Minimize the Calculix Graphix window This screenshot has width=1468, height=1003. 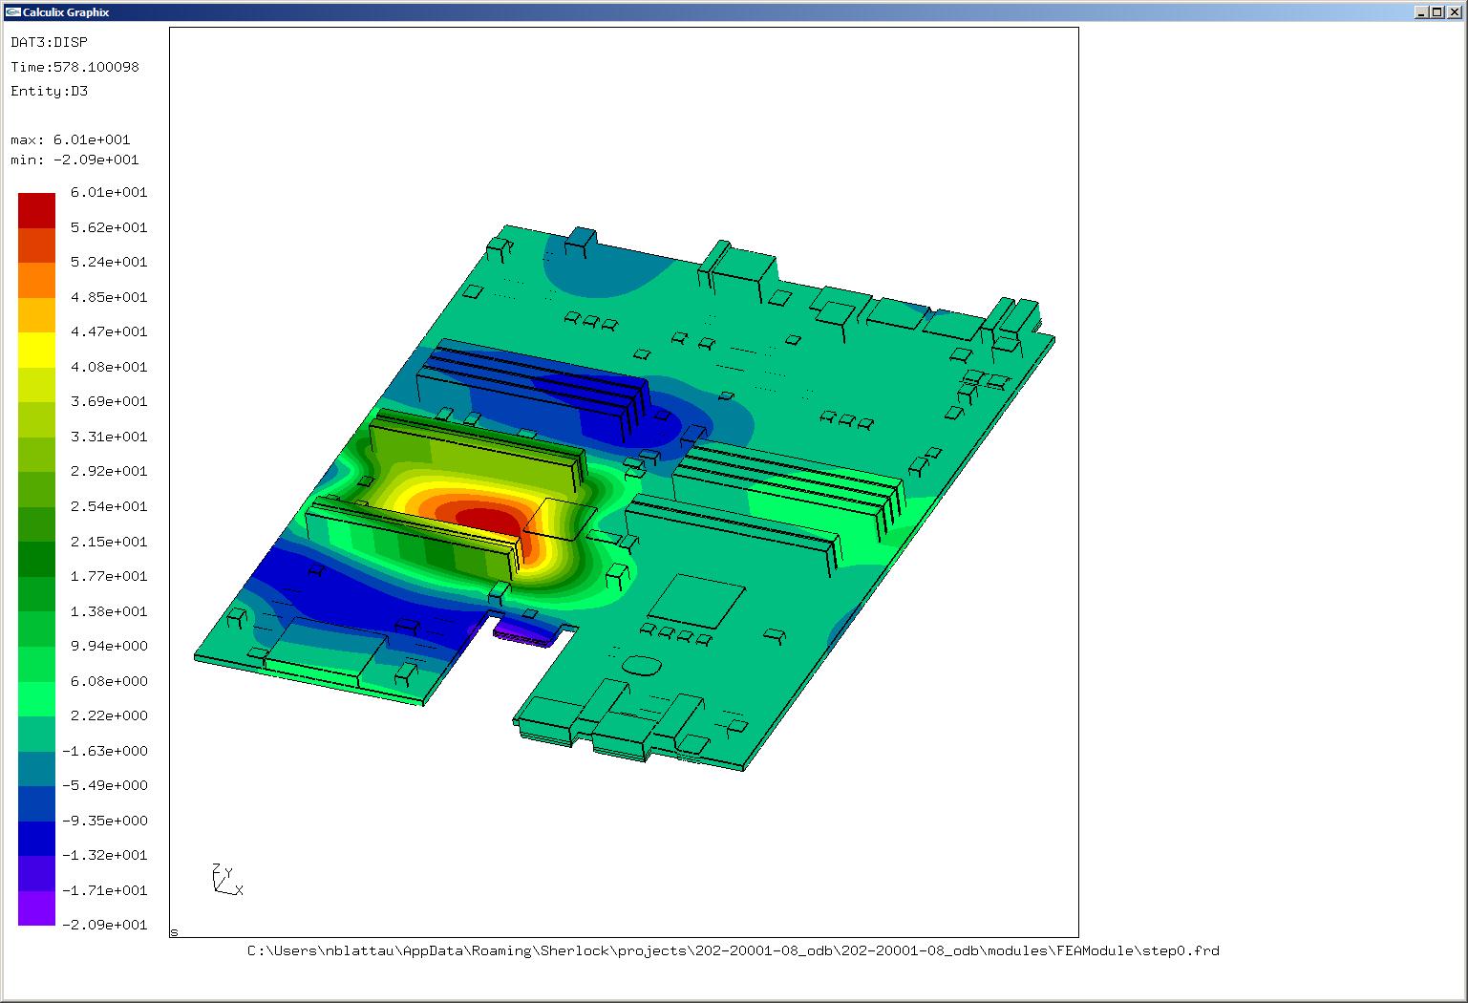[x=1421, y=12]
